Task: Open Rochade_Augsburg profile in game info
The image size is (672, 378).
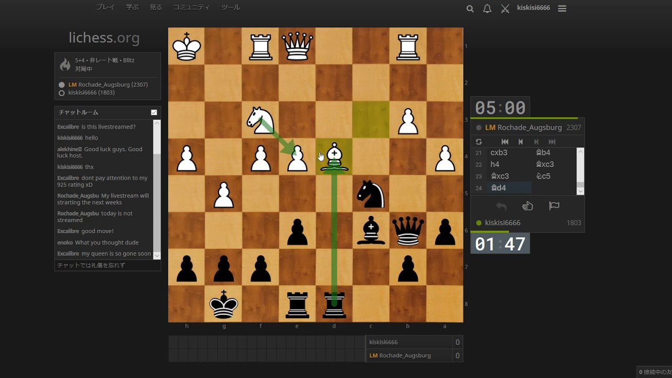Action: (x=108, y=85)
